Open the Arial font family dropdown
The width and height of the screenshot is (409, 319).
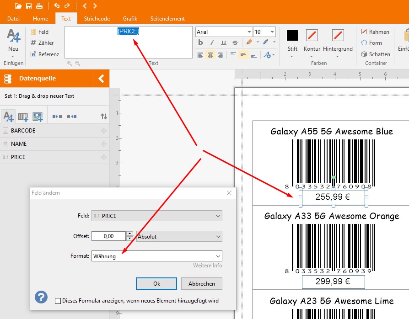coord(224,32)
